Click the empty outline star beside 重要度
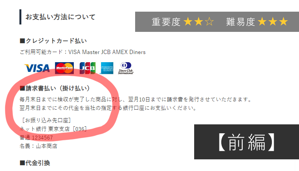Viewport: 299px width, 171px height. (209, 21)
